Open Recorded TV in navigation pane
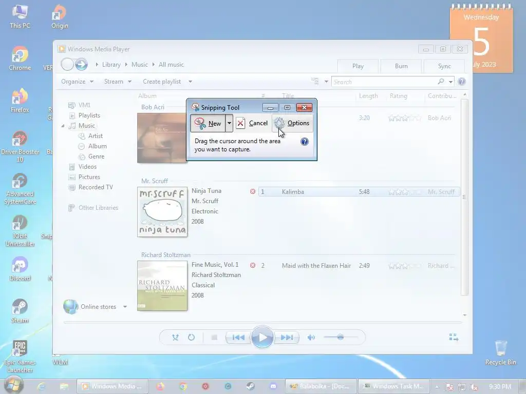The height and width of the screenshot is (394, 526). (91, 187)
